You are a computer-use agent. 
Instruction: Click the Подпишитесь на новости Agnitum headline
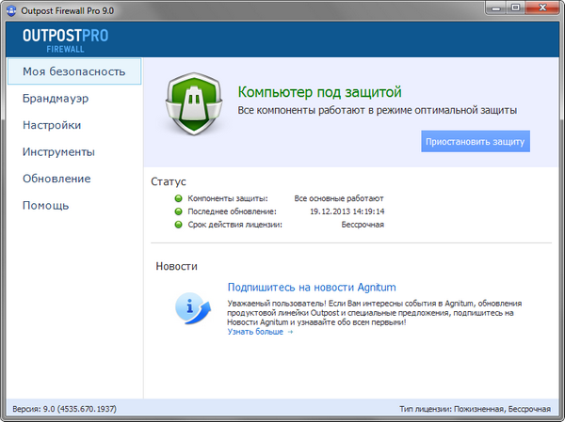(312, 287)
